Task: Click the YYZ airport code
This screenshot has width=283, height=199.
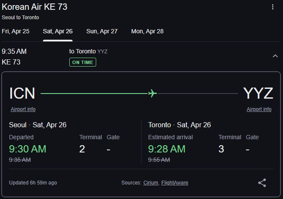Action: (x=258, y=93)
